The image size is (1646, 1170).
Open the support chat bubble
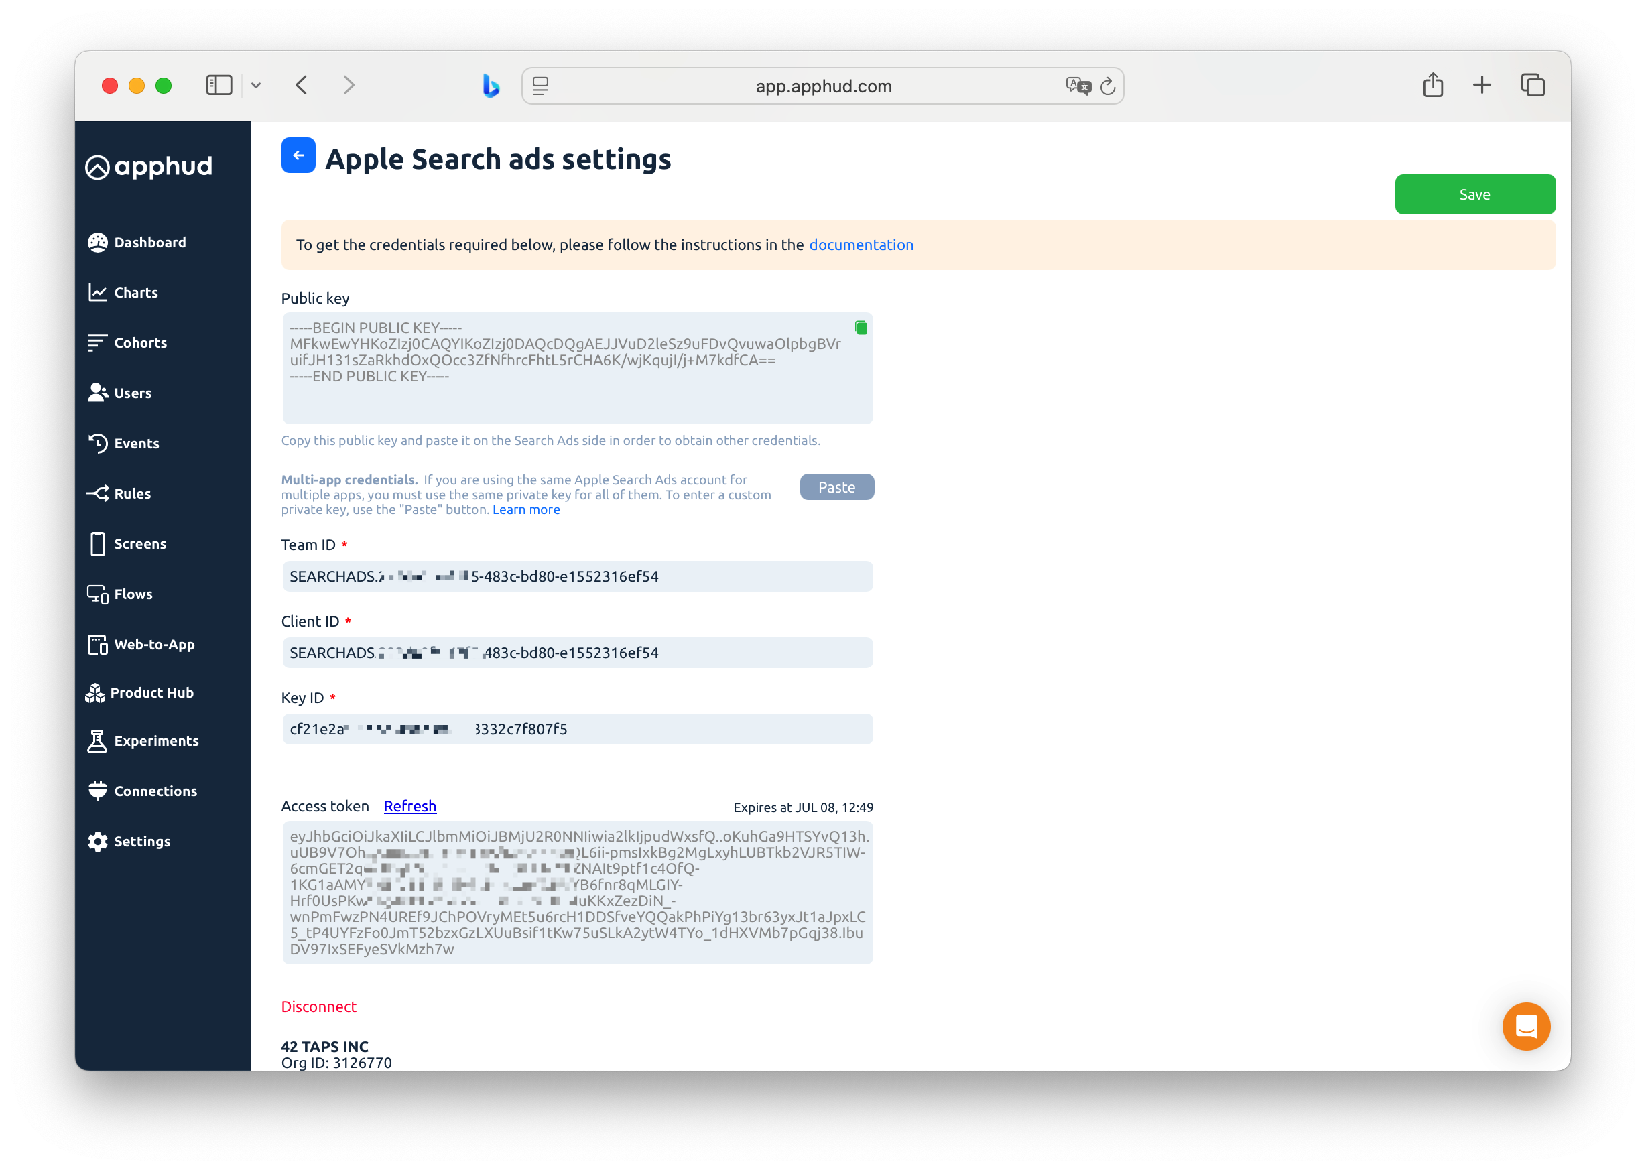(1526, 1026)
